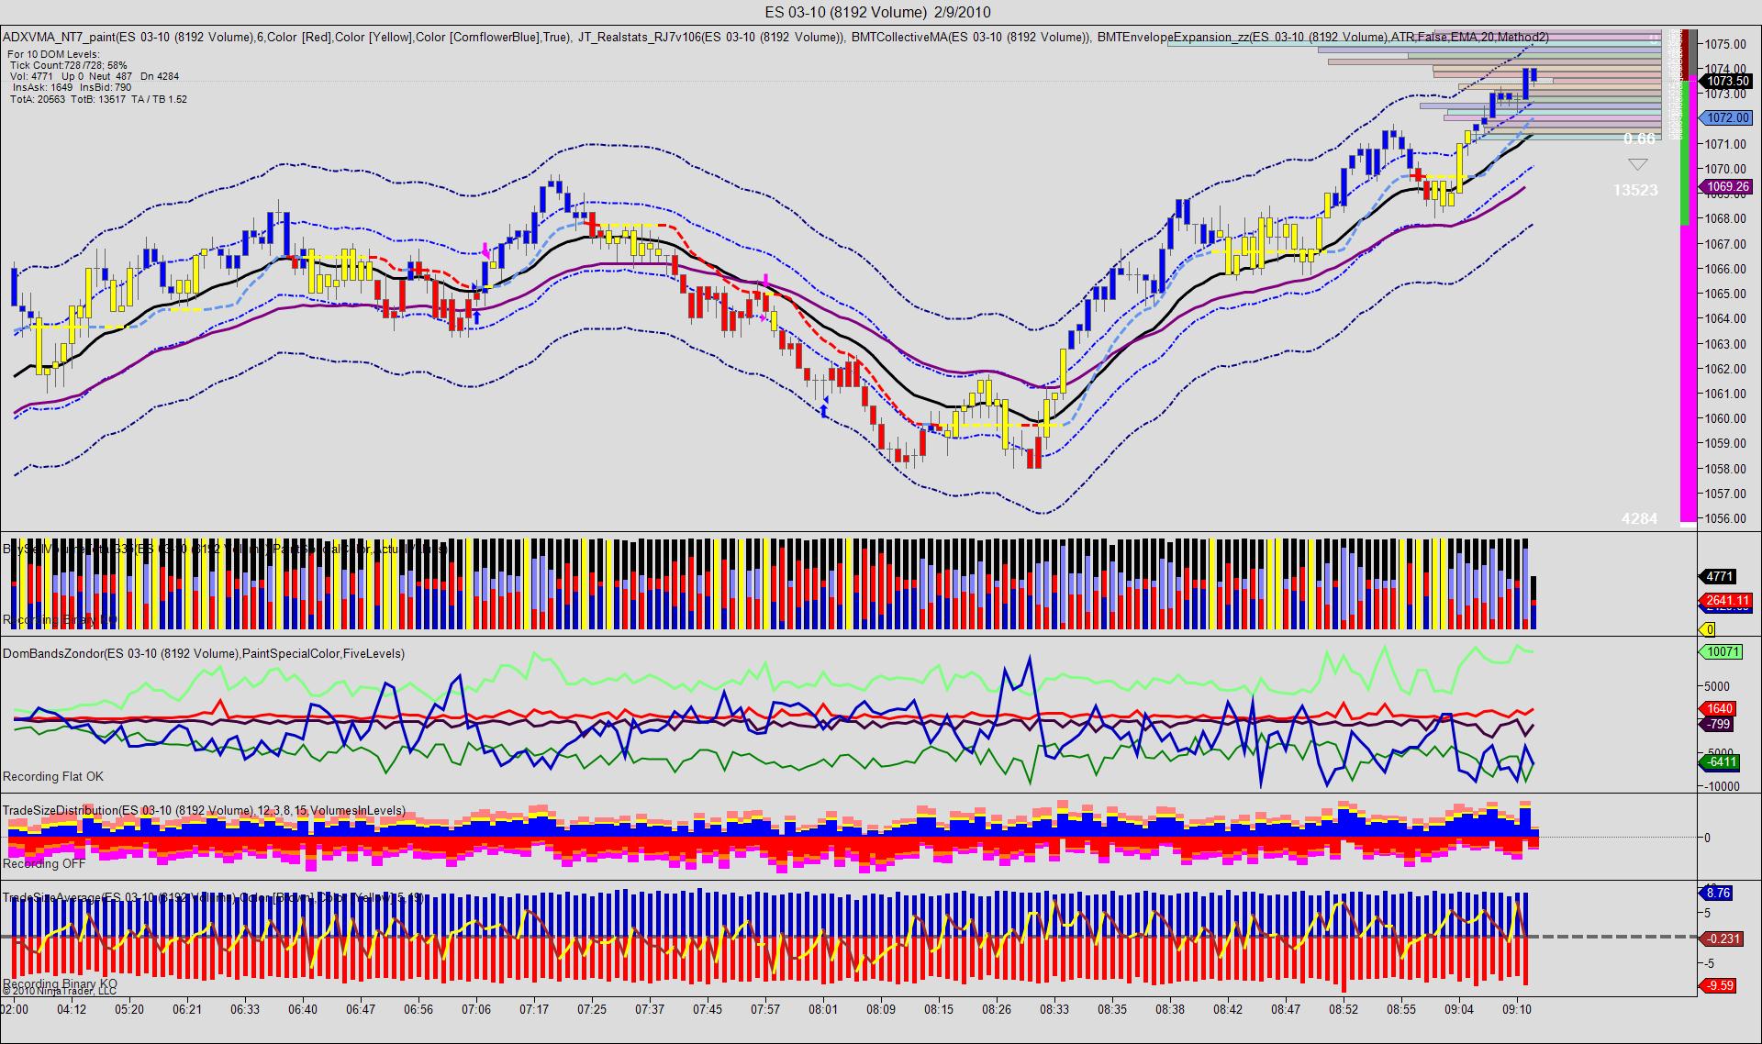Click the 1075.00 price axis label
This screenshot has width=1762, height=1044.
(1725, 43)
